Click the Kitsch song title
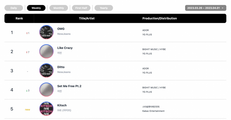The image size is (231, 120). click(62, 105)
